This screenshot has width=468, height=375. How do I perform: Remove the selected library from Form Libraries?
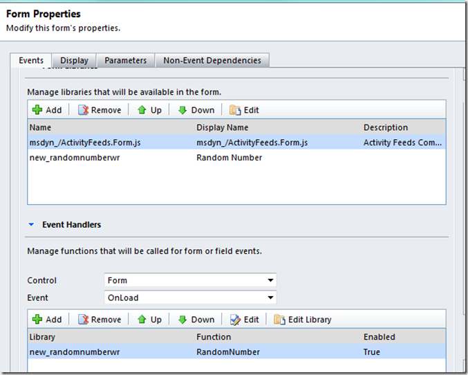(x=100, y=110)
